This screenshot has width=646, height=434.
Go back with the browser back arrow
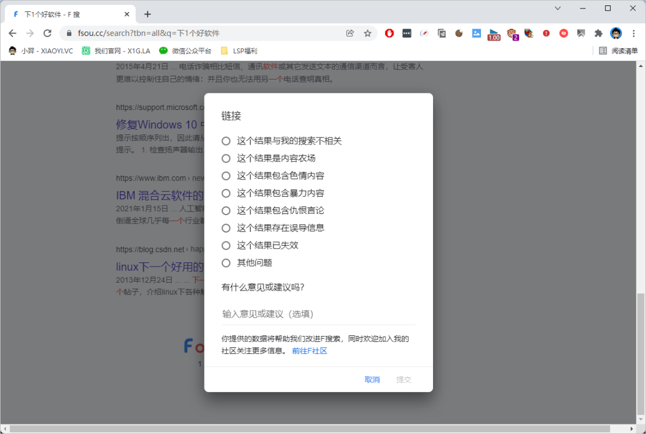pyautogui.click(x=13, y=33)
